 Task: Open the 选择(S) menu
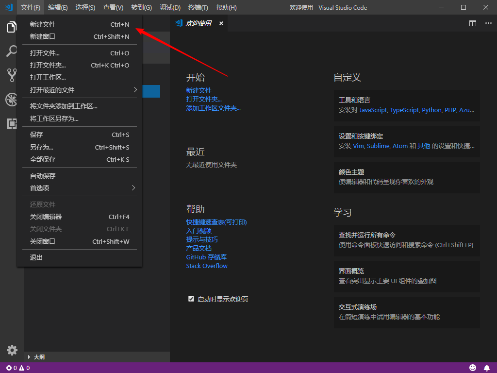click(x=85, y=7)
